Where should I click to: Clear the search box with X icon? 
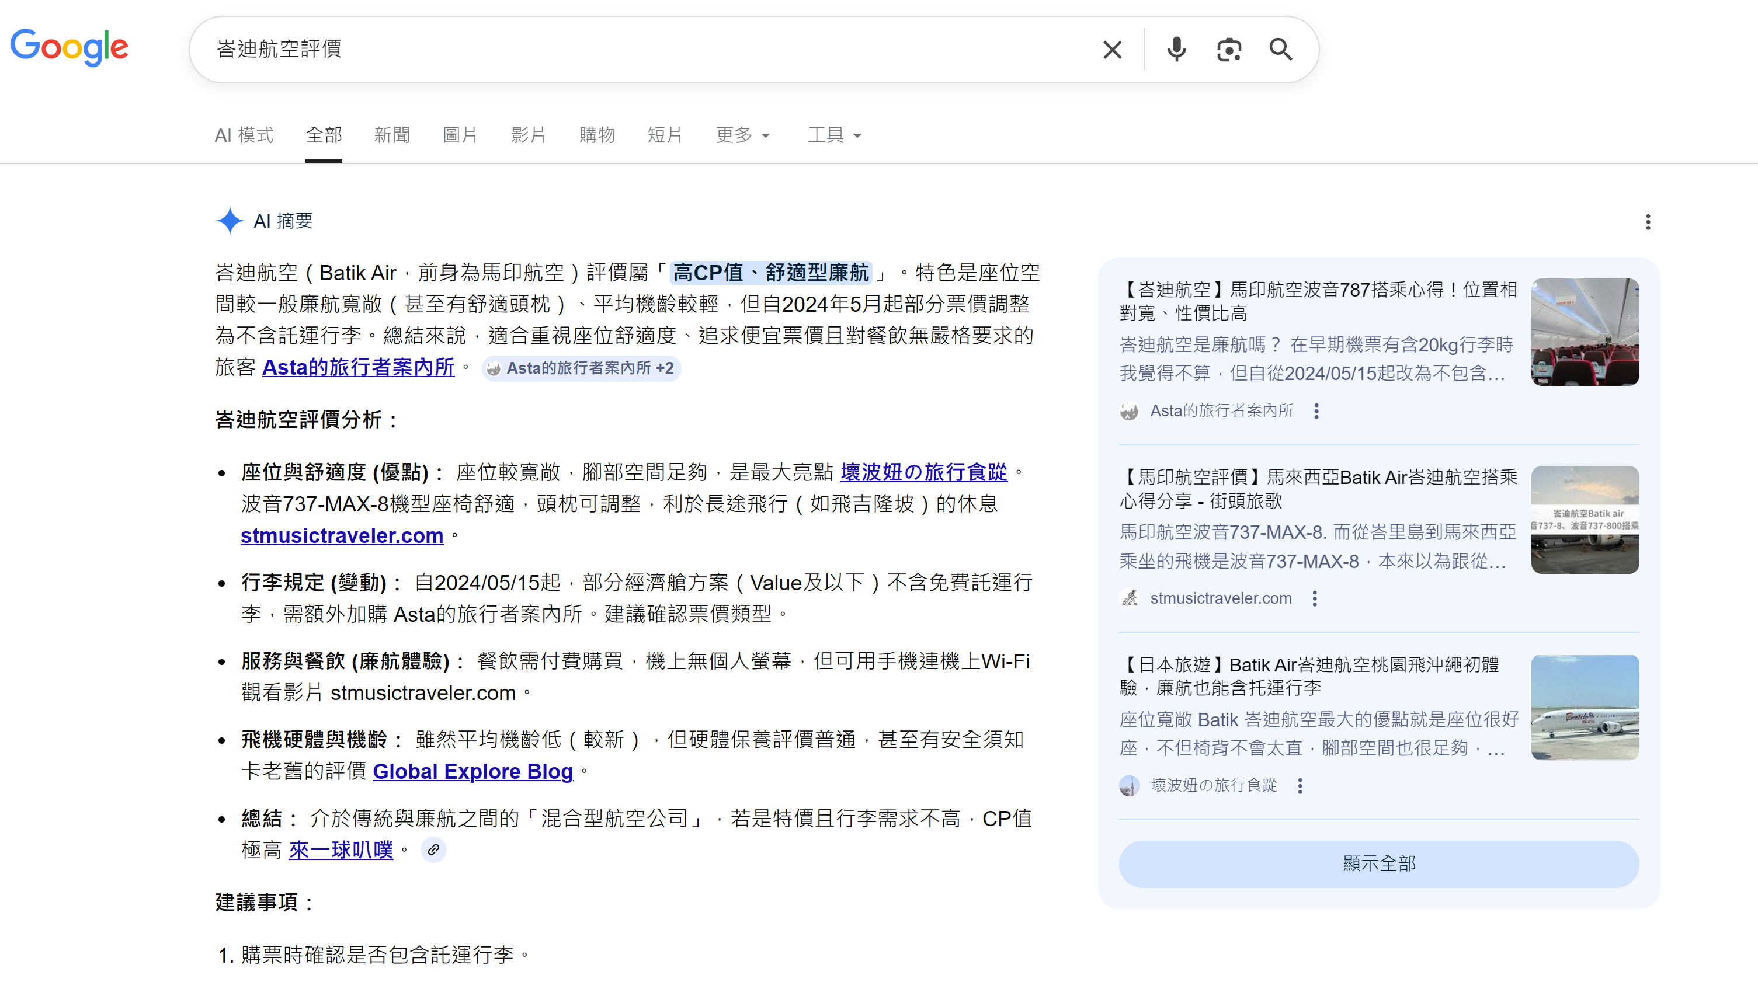coord(1113,50)
